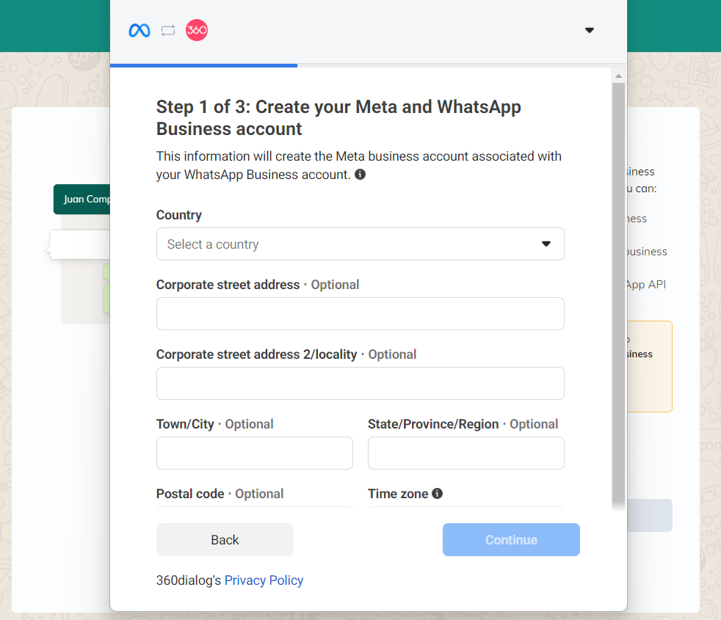
Task: Click the step progress bar
Action: point(369,66)
